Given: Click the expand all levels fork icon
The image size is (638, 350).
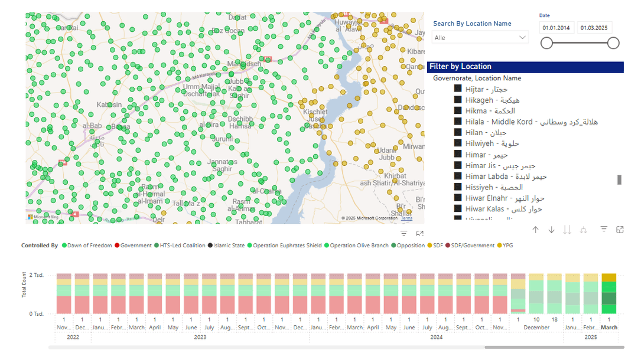Looking at the screenshot, I should click(x=583, y=230).
